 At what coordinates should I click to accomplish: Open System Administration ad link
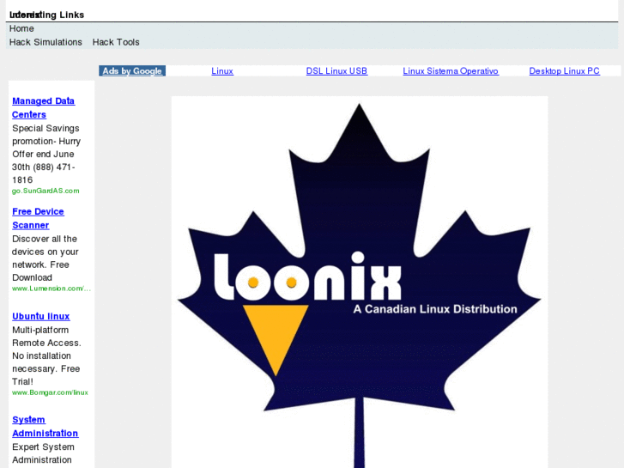point(45,426)
